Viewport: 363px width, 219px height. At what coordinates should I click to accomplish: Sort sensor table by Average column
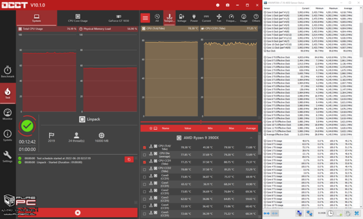[251, 128]
